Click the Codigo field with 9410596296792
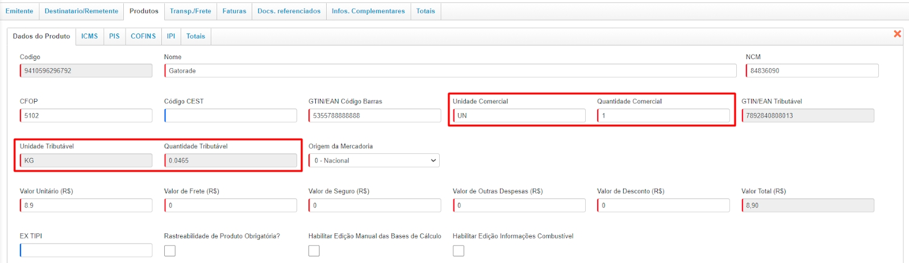This screenshot has height=263, width=909. coord(86,71)
